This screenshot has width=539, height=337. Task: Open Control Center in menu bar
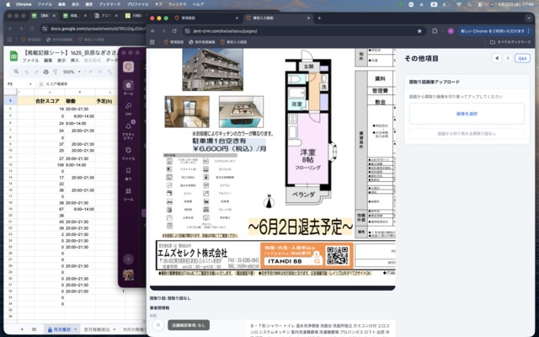(x=481, y=4)
